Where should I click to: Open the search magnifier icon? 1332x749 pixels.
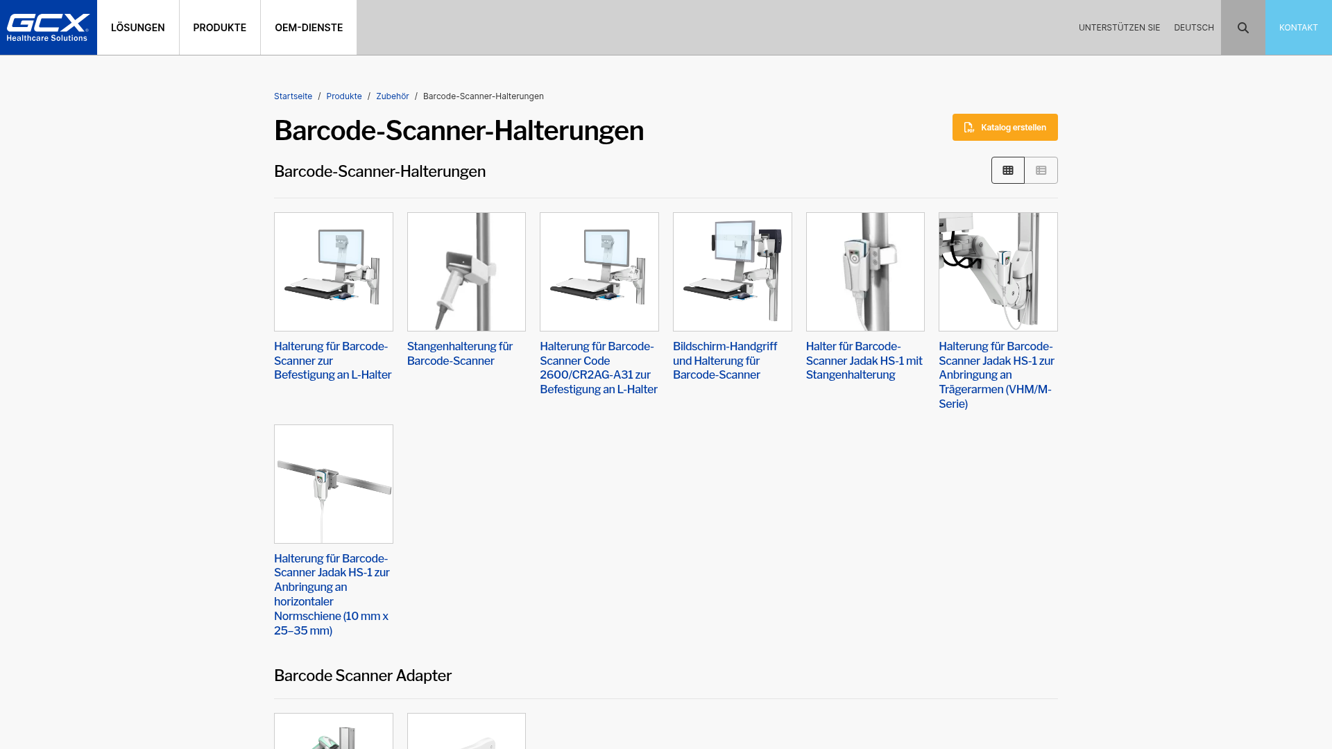[1243, 28]
